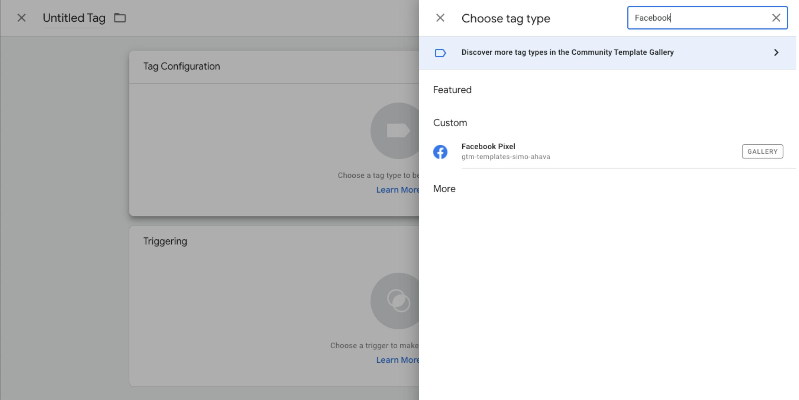Click the Choose tag type title
The image size is (799, 400).
[506, 18]
